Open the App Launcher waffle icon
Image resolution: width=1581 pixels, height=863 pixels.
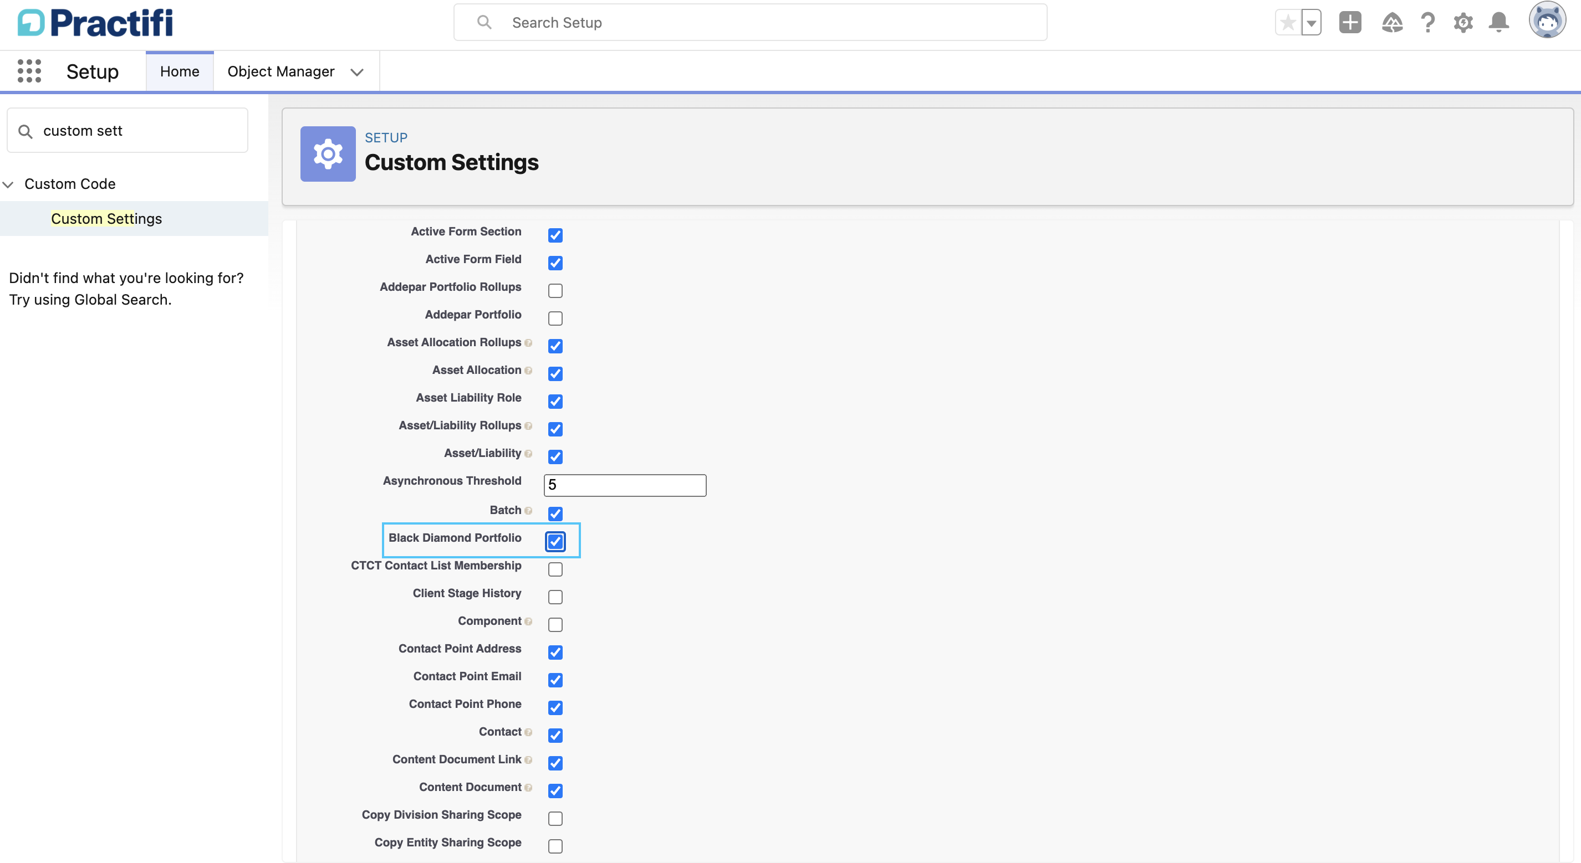pyautogui.click(x=29, y=70)
